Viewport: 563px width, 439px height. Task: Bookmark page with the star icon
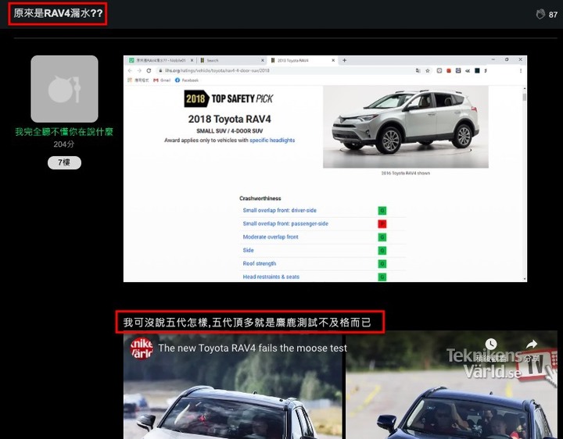(428, 70)
